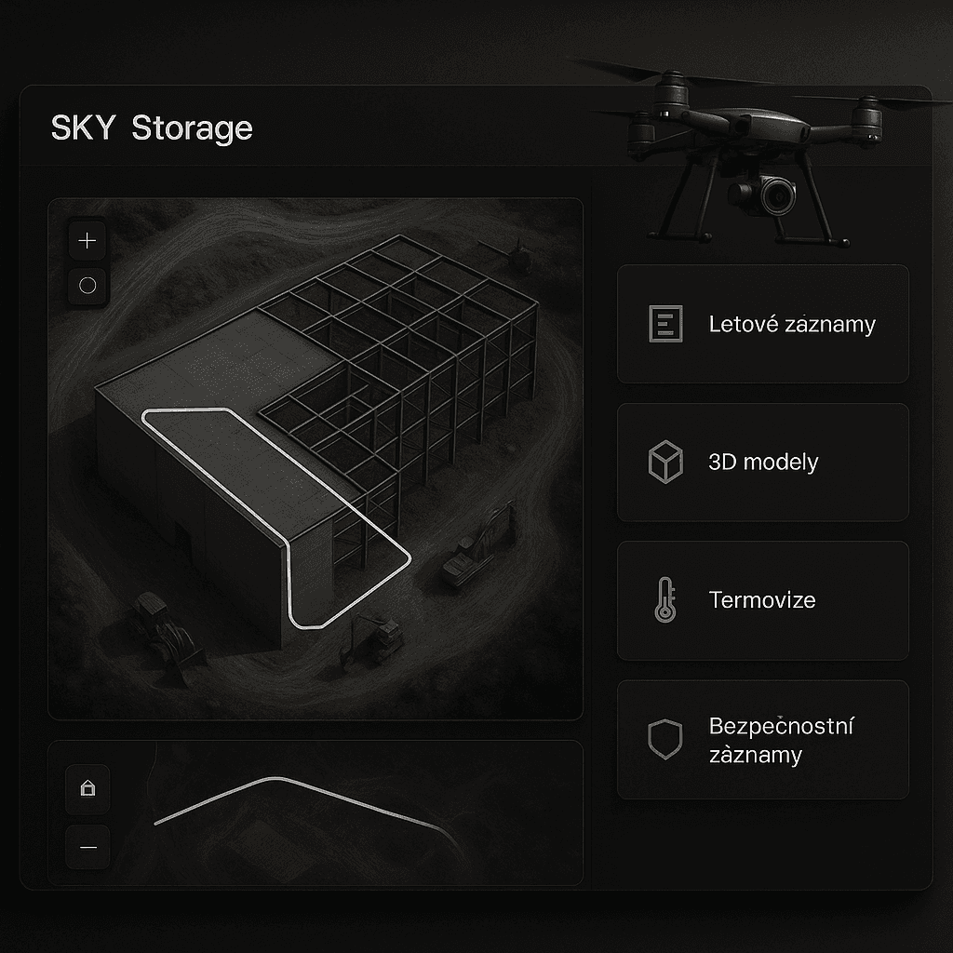Click the home icon button
The width and height of the screenshot is (953, 953).
tap(88, 788)
